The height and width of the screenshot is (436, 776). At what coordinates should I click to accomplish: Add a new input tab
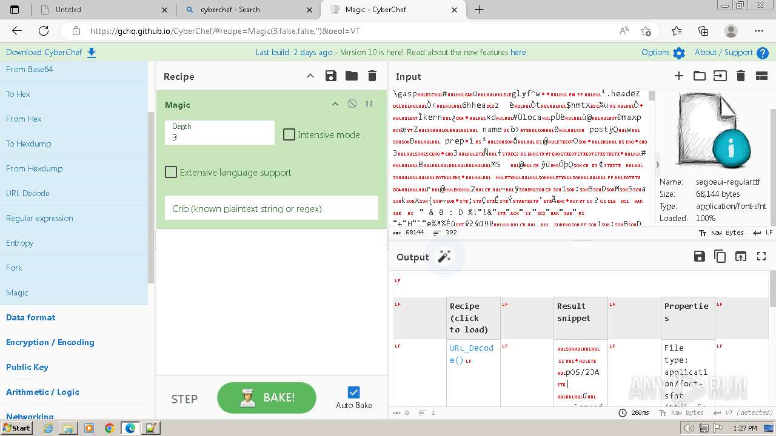679,76
